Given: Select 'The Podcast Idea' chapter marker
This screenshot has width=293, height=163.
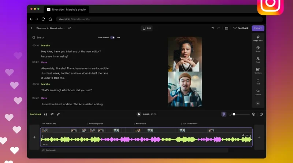Looking at the screenshot, I should tap(49, 124).
